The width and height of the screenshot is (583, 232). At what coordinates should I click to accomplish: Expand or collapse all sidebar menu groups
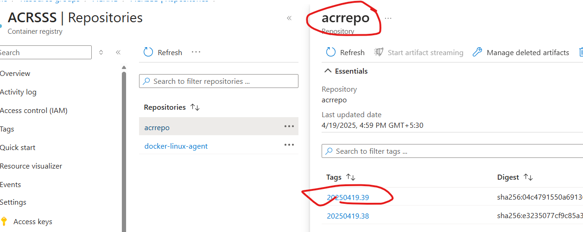click(x=101, y=52)
